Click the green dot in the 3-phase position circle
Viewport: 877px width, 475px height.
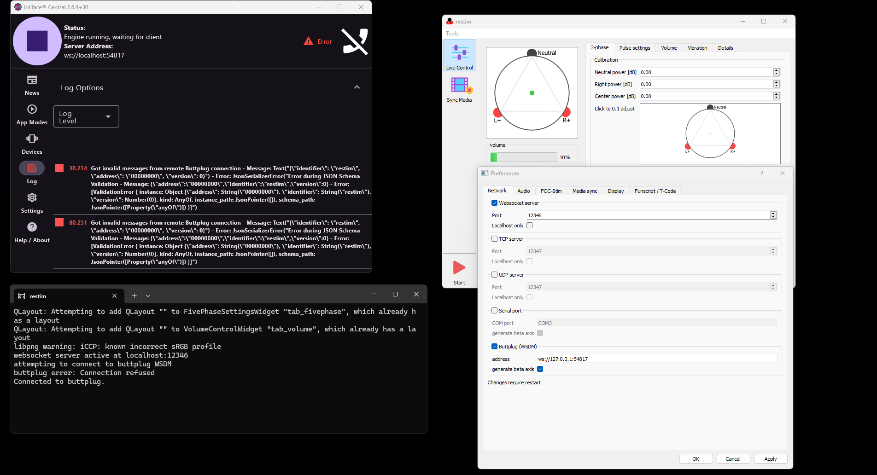(x=532, y=93)
